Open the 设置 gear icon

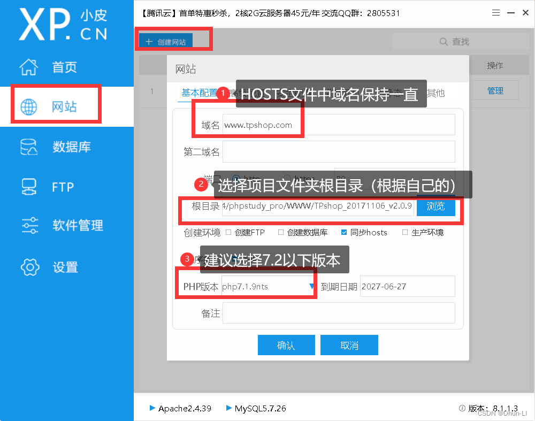tap(30, 267)
